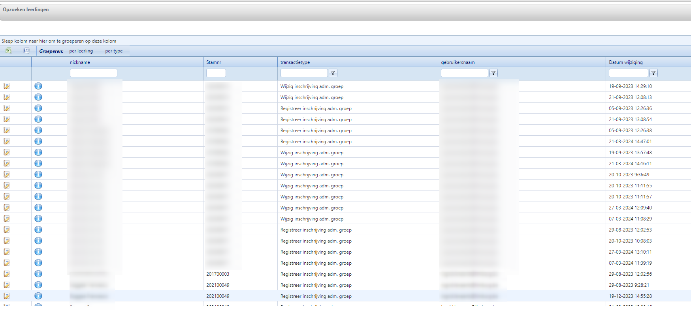Export the grid to Word
The height and width of the screenshot is (312, 691).
pyautogui.click(x=26, y=50)
